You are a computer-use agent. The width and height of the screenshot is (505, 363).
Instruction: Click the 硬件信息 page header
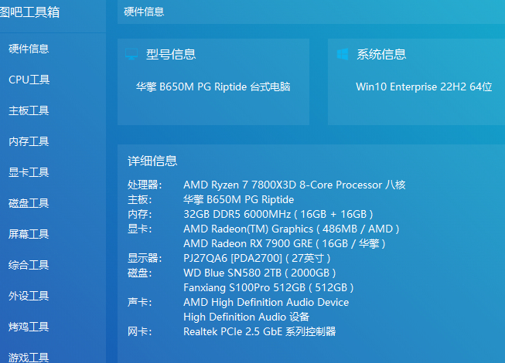[144, 12]
